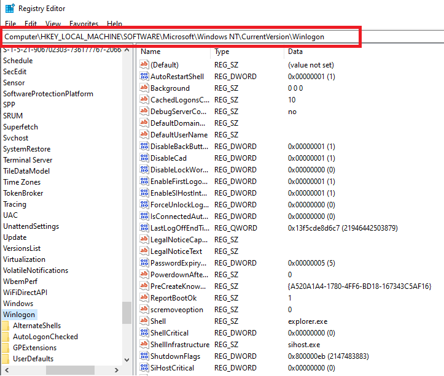
Task: Select the (Default) string value icon
Action: click(144, 65)
